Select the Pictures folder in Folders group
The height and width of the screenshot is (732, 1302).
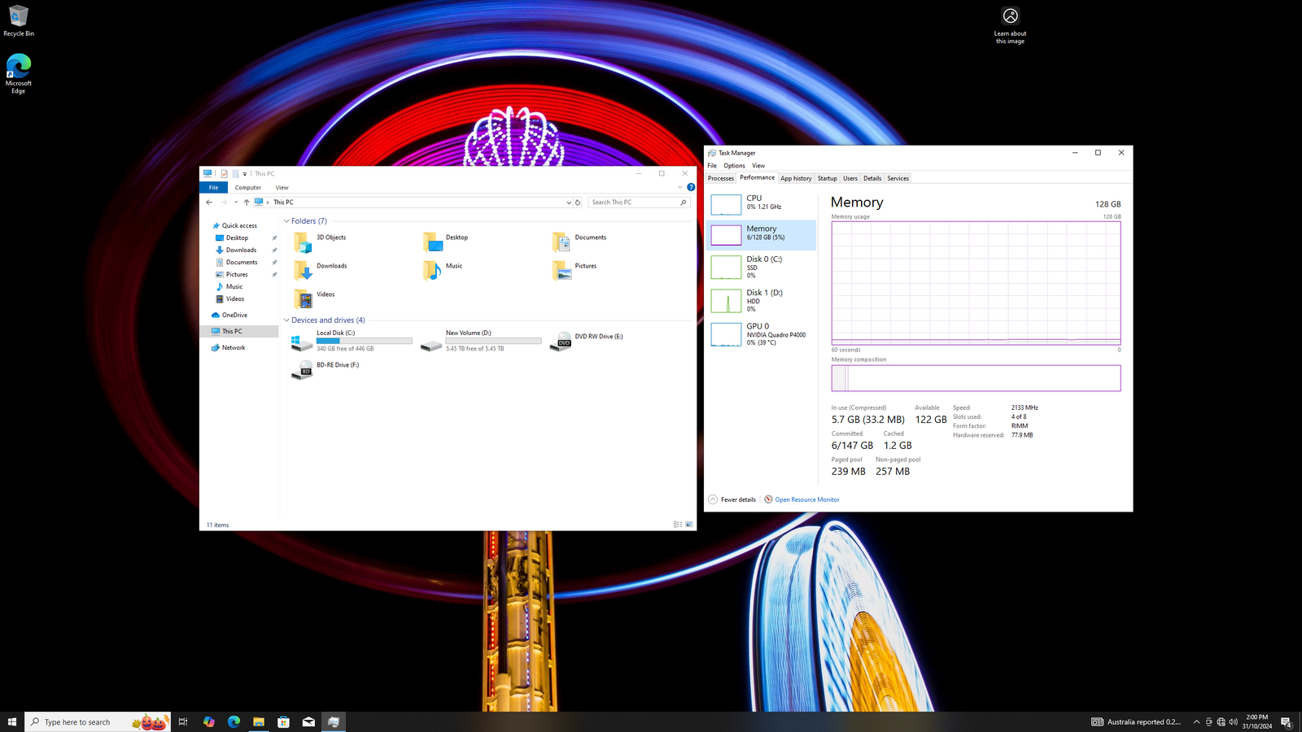click(575, 270)
